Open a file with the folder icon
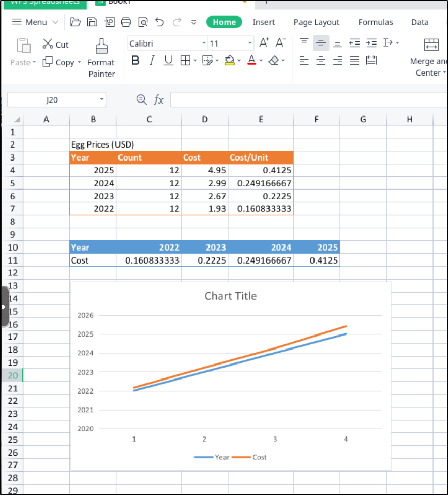Image resolution: width=448 pixels, height=495 pixels. [x=76, y=22]
